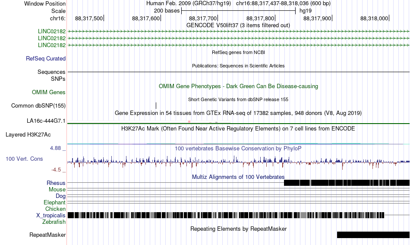Select the Scale track label
410x245 pixels.
(x=58, y=11)
